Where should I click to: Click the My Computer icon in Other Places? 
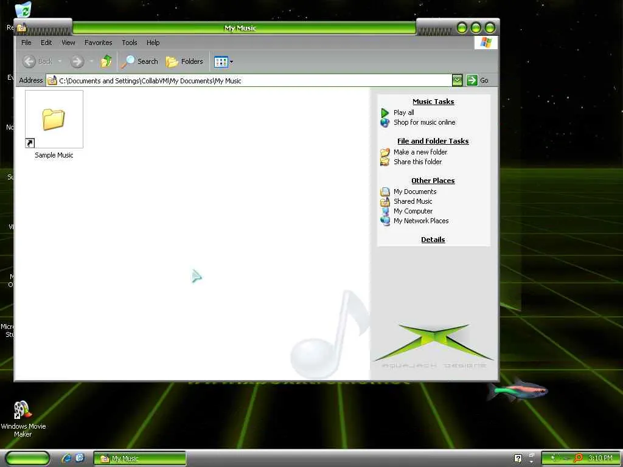(x=385, y=211)
